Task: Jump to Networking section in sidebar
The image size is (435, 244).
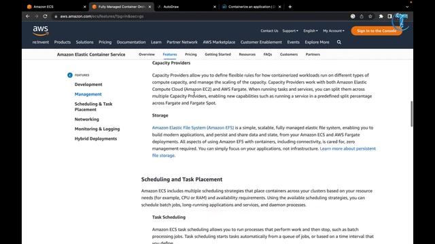Action: 86,119
